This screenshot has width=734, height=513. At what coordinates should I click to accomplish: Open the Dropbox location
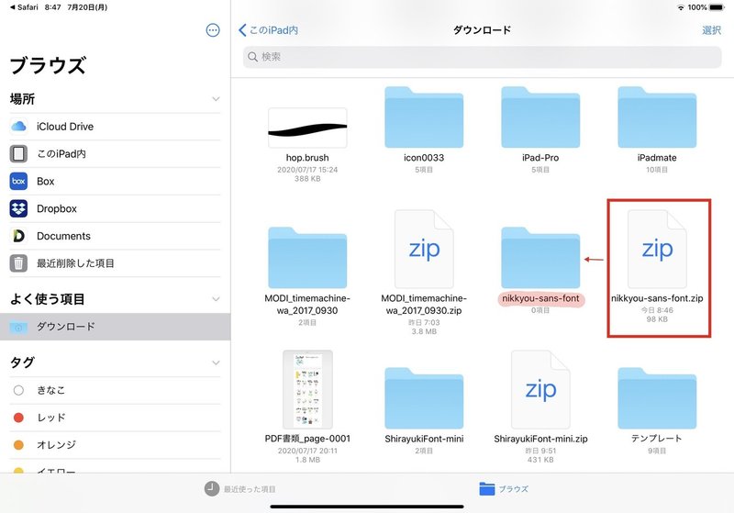pyautogui.click(x=115, y=208)
